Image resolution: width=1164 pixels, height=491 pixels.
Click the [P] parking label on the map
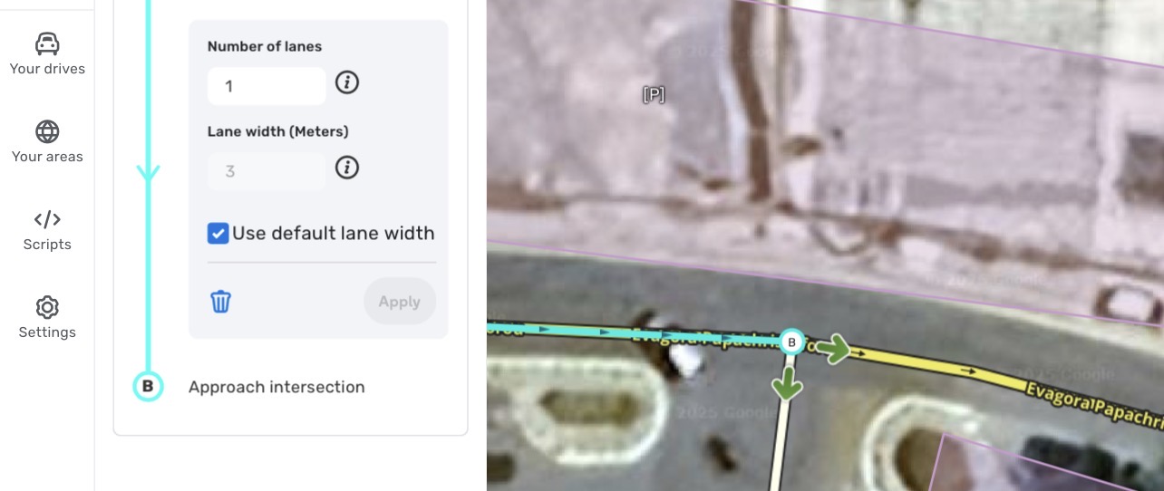click(x=654, y=94)
